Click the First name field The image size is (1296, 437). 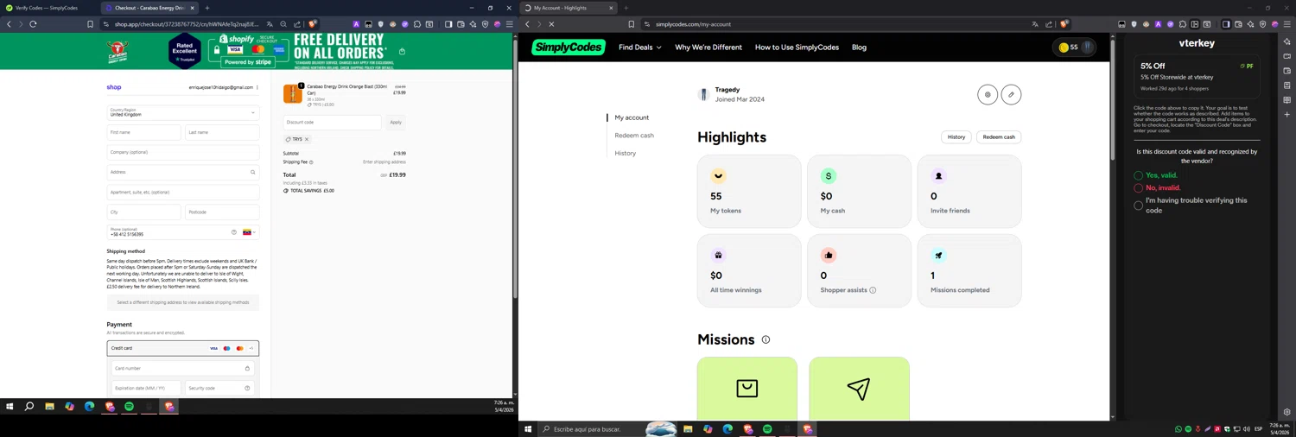pos(144,132)
